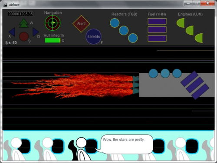Screen dimensions: 217x163
Task: Click the Engines (UJM) label
Action: click(190, 14)
